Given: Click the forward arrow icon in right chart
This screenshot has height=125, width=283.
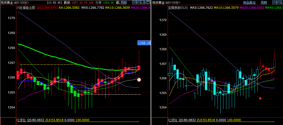Looking at the screenshot, I should (x=279, y=2).
